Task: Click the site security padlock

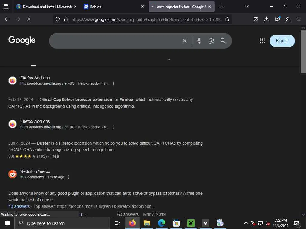Action: [66, 19]
